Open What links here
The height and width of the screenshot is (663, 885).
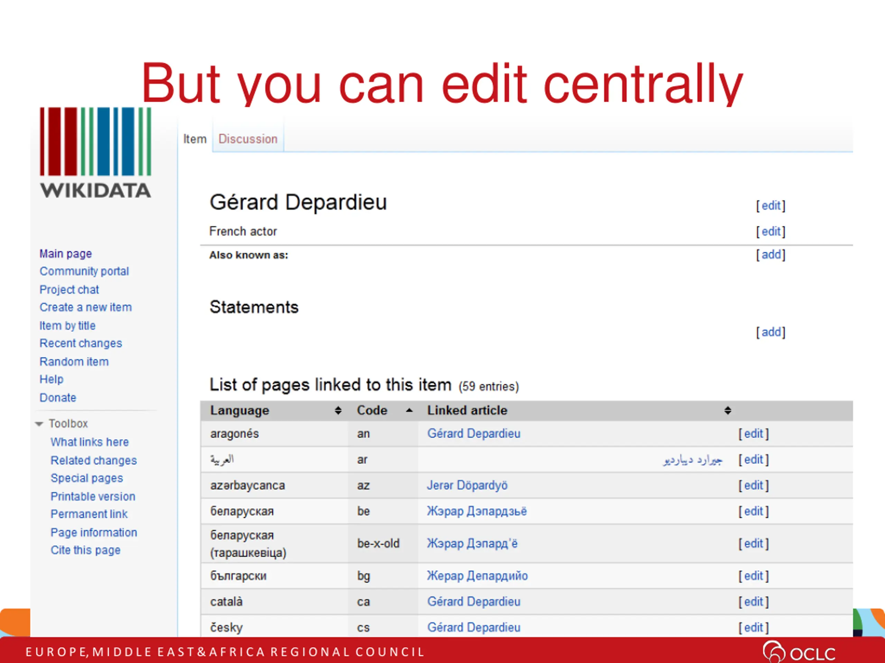(x=90, y=442)
